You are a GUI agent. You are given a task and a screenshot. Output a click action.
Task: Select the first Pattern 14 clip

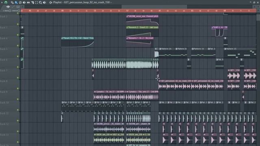pyautogui.click(x=167, y=53)
